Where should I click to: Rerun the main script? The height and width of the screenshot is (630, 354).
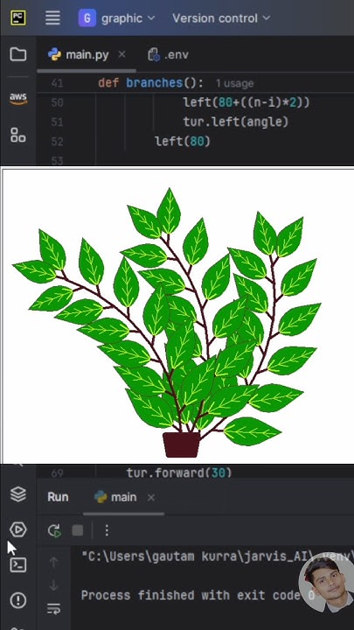pos(54,531)
